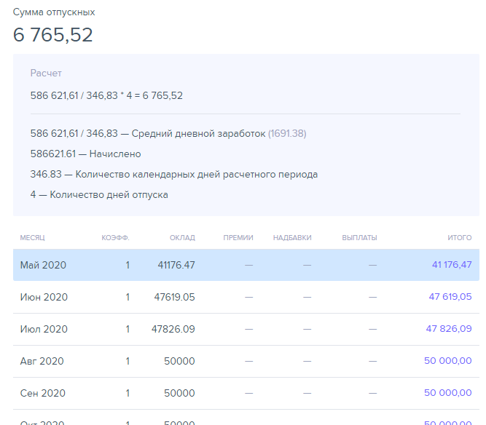This screenshot has height=425, width=486.
Task: Open the Май 2020 total 41 176,47
Action: (x=452, y=266)
